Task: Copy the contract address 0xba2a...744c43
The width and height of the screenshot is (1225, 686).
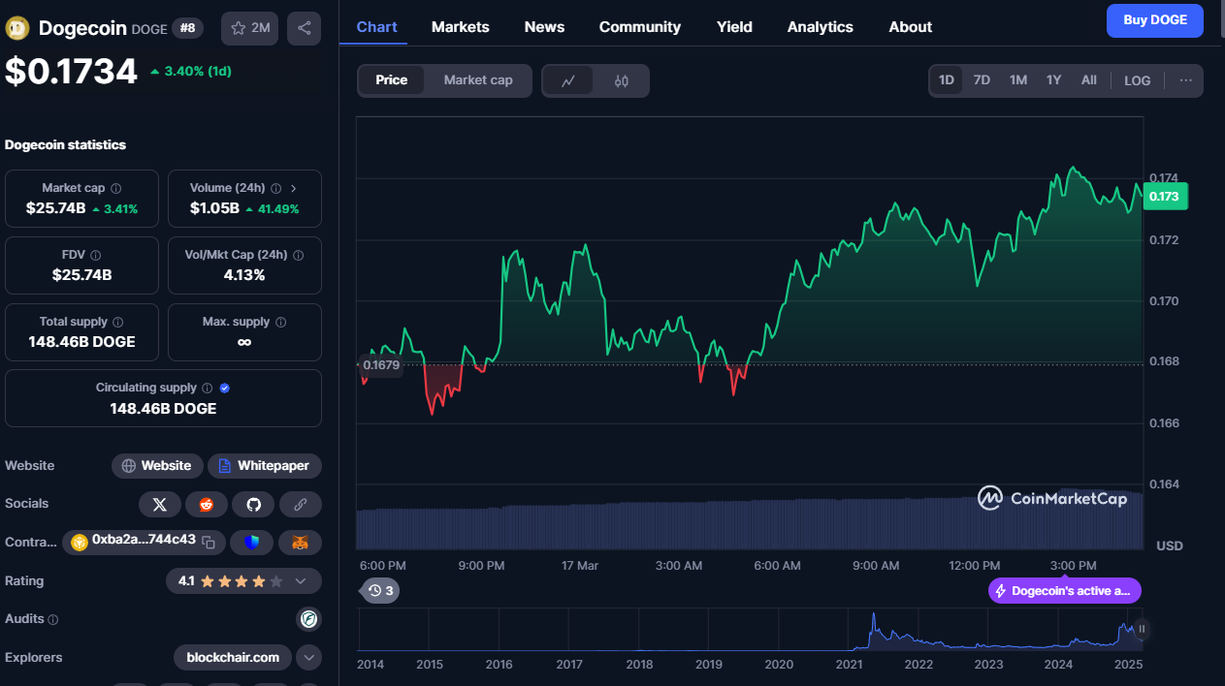Action: pos(209,542)
